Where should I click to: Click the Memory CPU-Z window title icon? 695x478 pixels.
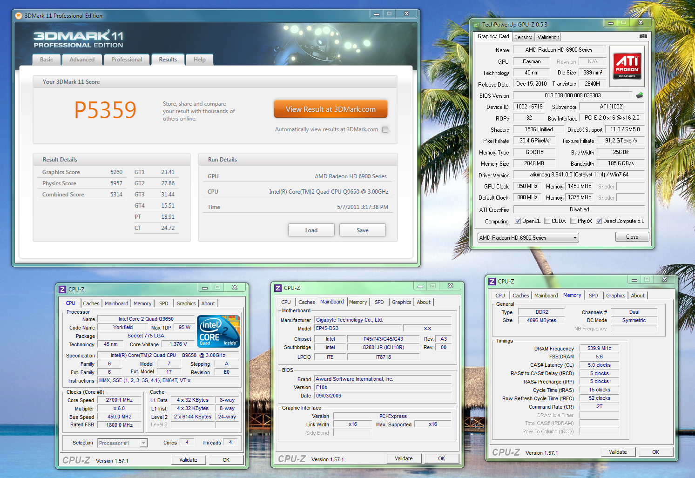pos(492,281)
